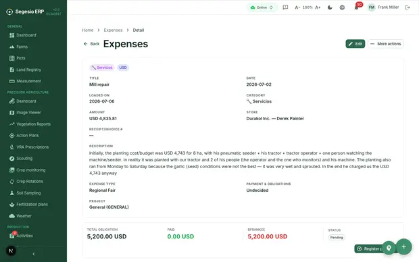Toggle dark mode with moon icon
Viewport: 419px width, 262px height.
pyautogui.click(x=330, y=7)
